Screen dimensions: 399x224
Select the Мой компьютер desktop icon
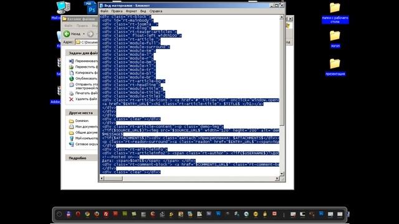tap(64, 7)
